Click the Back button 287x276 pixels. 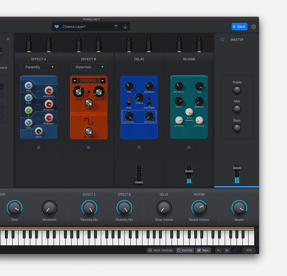point(240,27)
